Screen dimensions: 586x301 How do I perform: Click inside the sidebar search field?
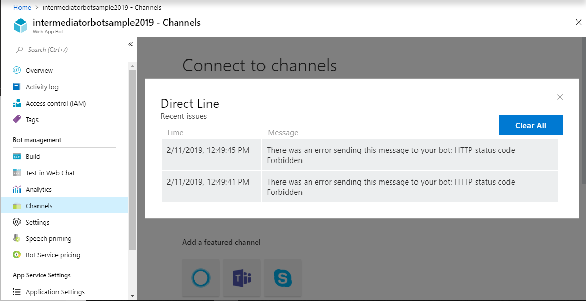click(68, 49)
